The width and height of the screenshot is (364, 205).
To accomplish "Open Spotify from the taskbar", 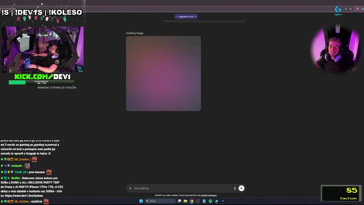I will pyautogui.click(x=210, y=201).
